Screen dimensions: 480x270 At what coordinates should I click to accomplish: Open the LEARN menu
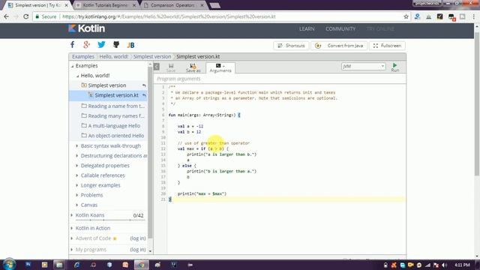point(307,28)
